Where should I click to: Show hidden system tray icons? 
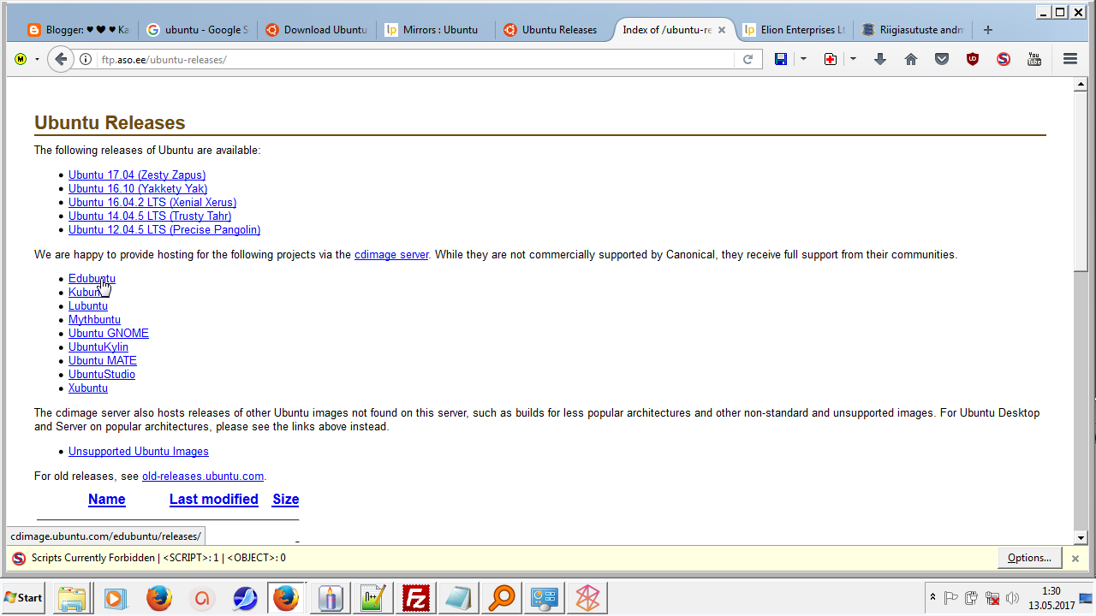[x=932, y=598]
